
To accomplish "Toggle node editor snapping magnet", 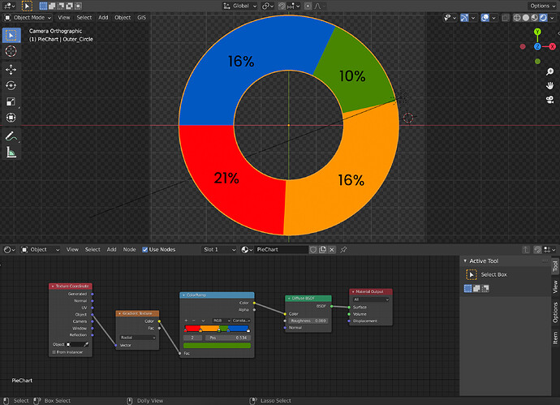I will [537, 250].
